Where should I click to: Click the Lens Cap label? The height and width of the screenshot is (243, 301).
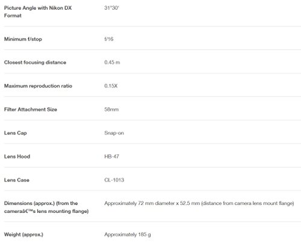click(16, 133)
